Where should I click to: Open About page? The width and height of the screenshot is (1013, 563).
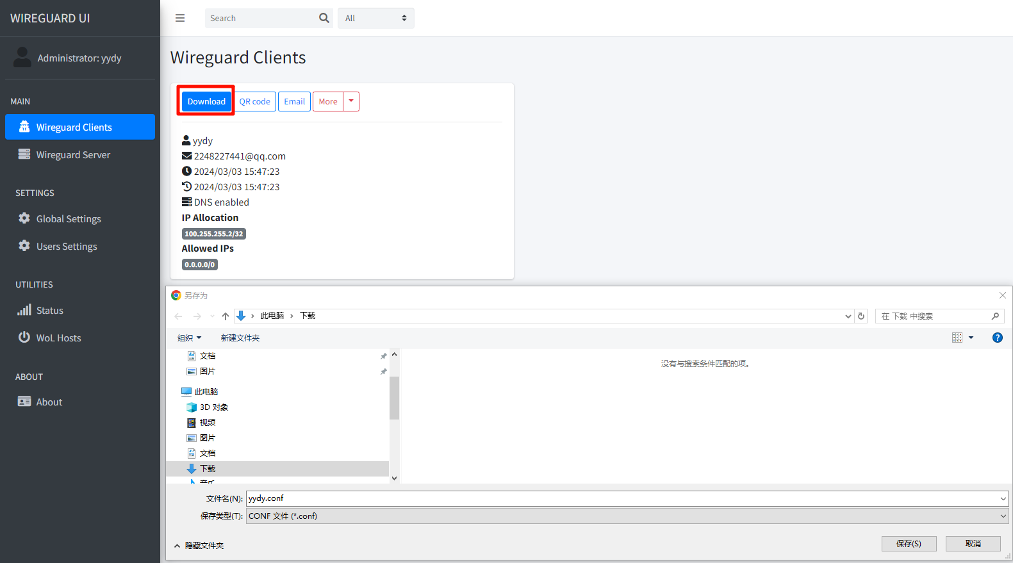click(x=80, y=402)
